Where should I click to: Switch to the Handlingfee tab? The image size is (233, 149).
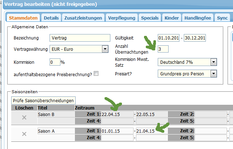point(198,18)
